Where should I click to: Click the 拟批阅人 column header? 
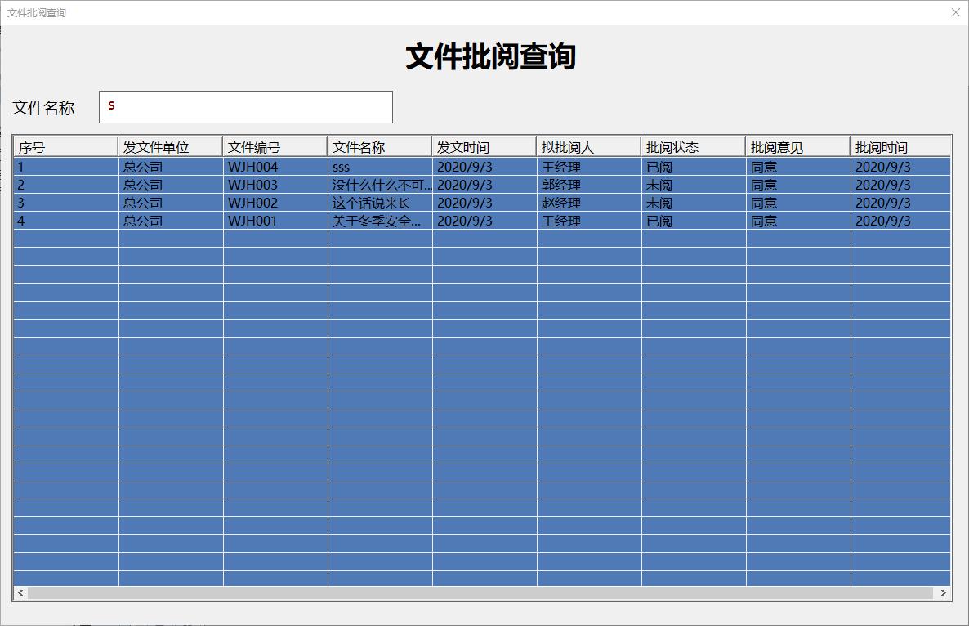point(586,146)
